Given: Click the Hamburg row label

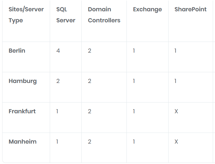Looking at the screenshot, I should pyautogui.click(x=23, y=81).
